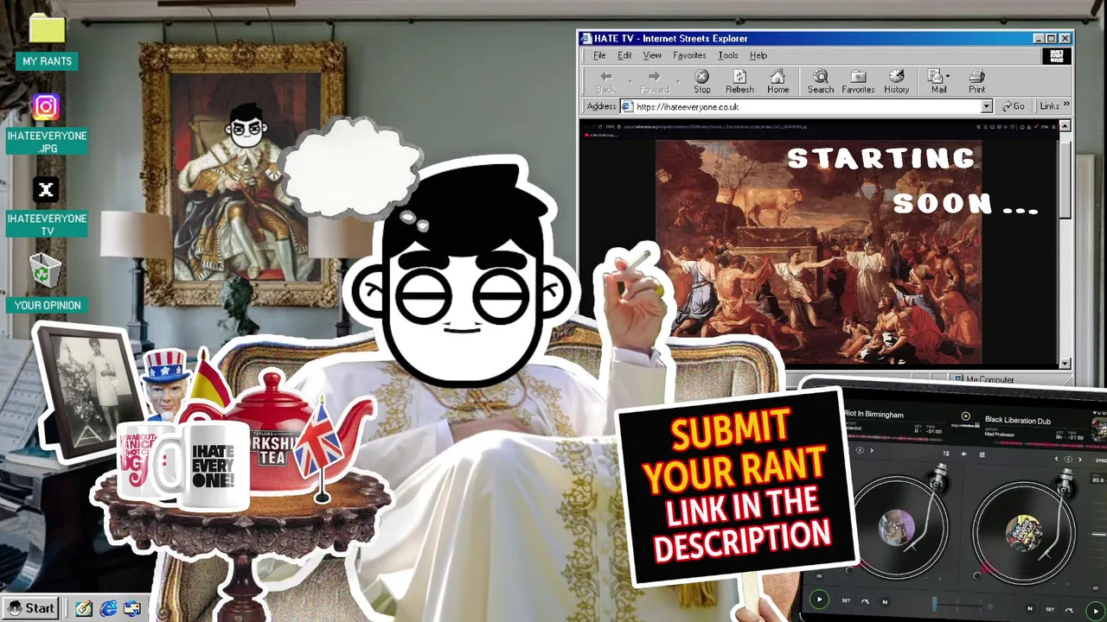Open the YOUR OPINION recycle bin
Image resolution: width=1107 pixels, height=622 pixels.
pyautogui.click(x=47, y=282)
